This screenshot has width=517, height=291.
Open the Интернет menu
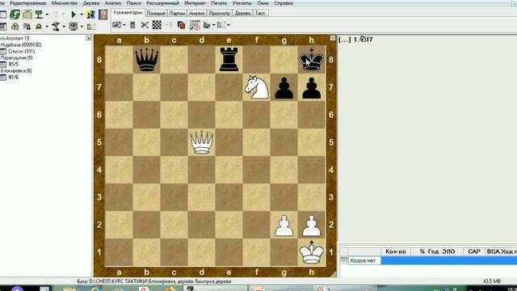(x=195, y=3)
